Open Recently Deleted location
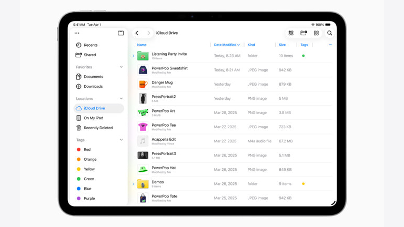Image resolution: width=404 pixels, height=227 pixels. [99, 128]
